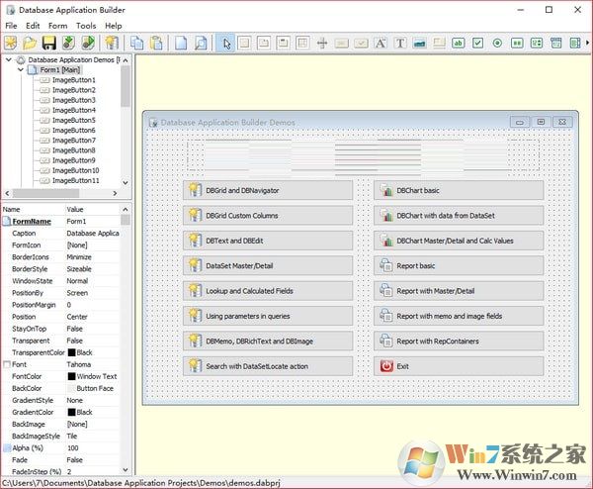
Task: Open the Tools menu
Action: click(86, 26)
